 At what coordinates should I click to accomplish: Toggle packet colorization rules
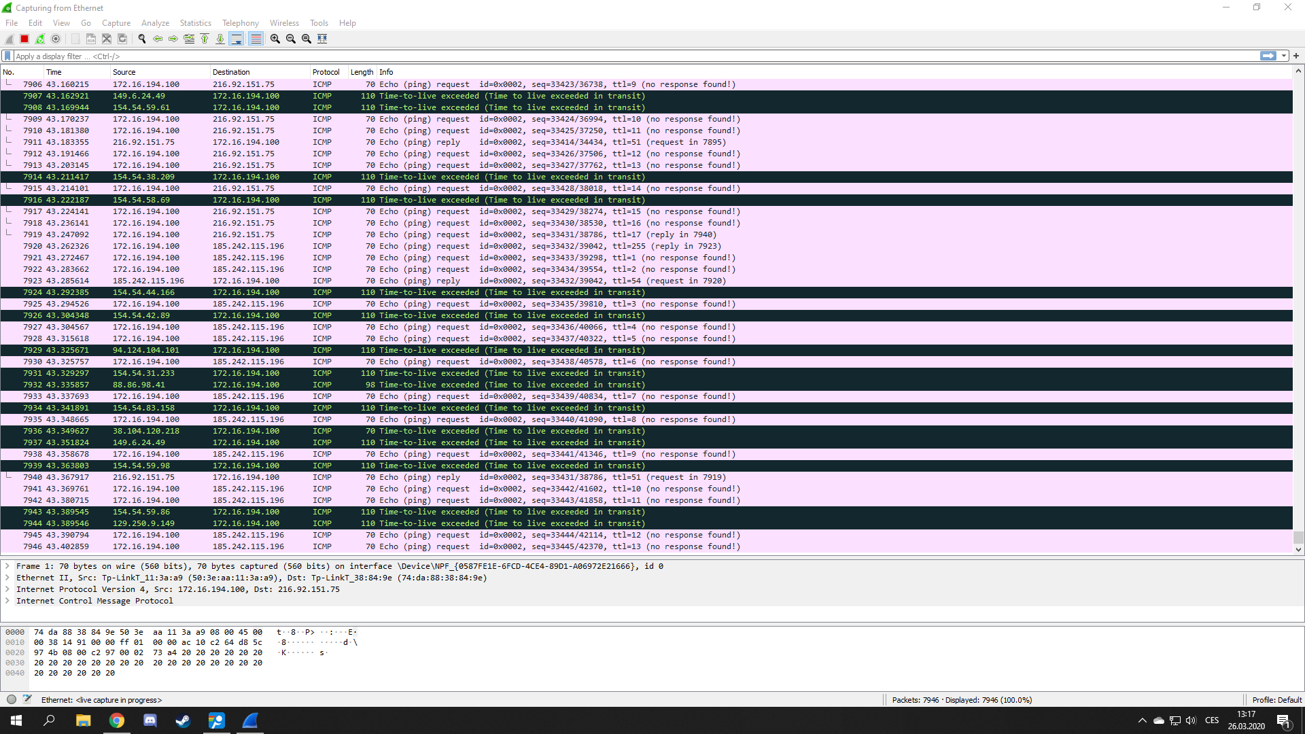pos(256,39)
